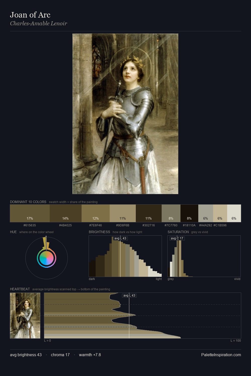Select the dark brown swatch showing 14%
The height and width of the screenshot is (376, 251).
(66, 213)
